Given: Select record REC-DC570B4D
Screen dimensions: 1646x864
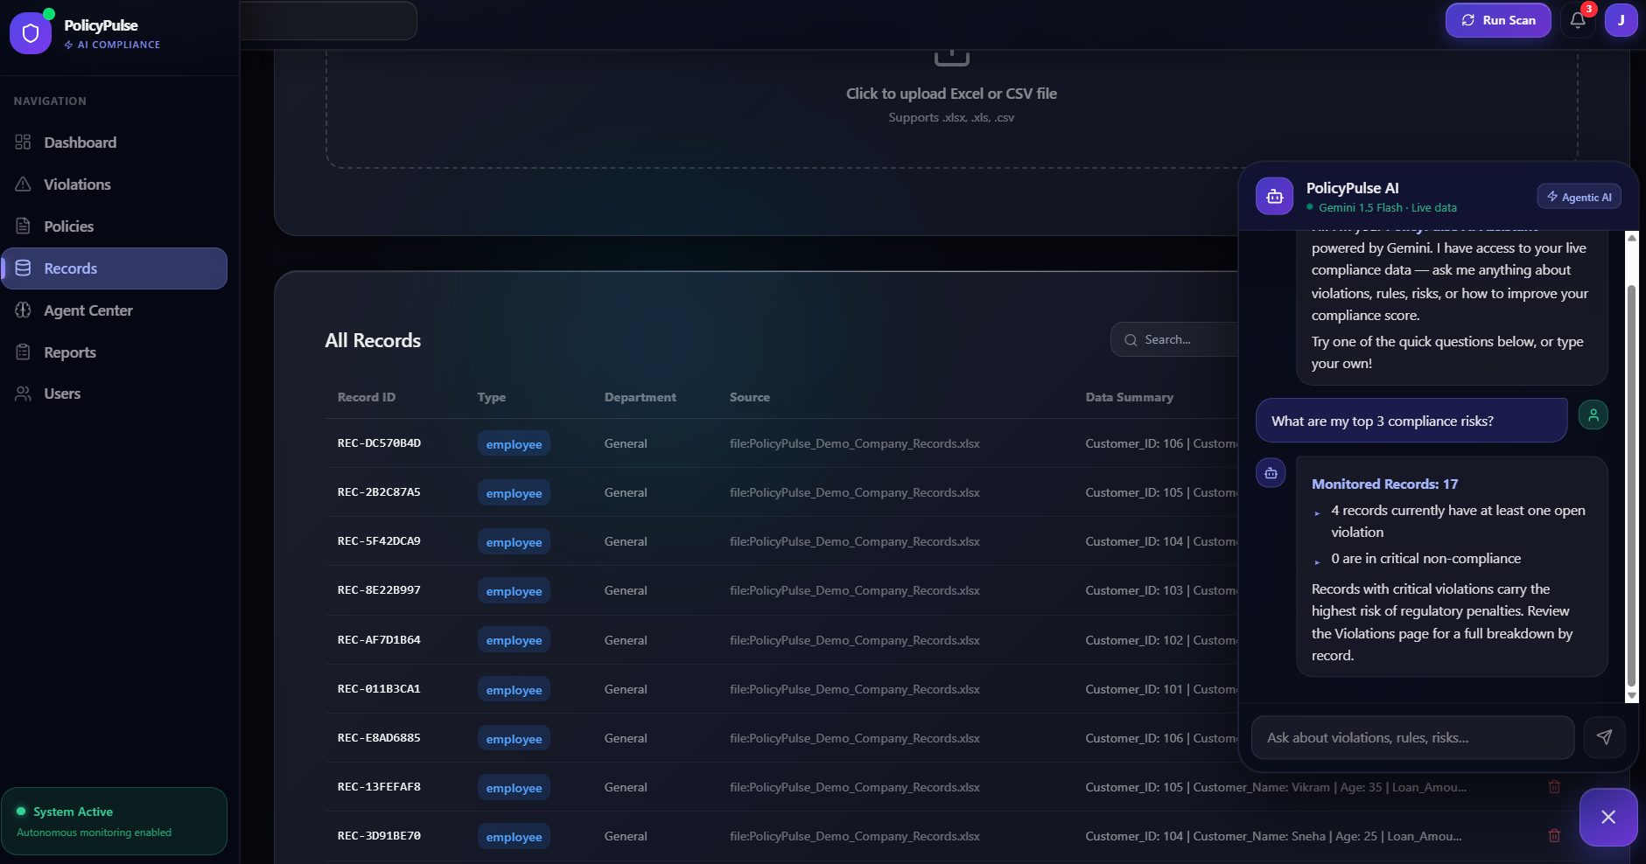Looking at the screenshot, I should (x=379, y=443).
